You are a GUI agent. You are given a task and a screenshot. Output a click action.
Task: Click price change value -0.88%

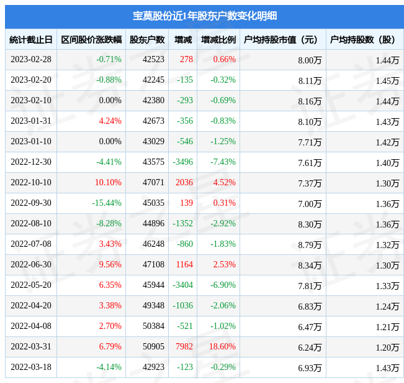tap(109, 80)
